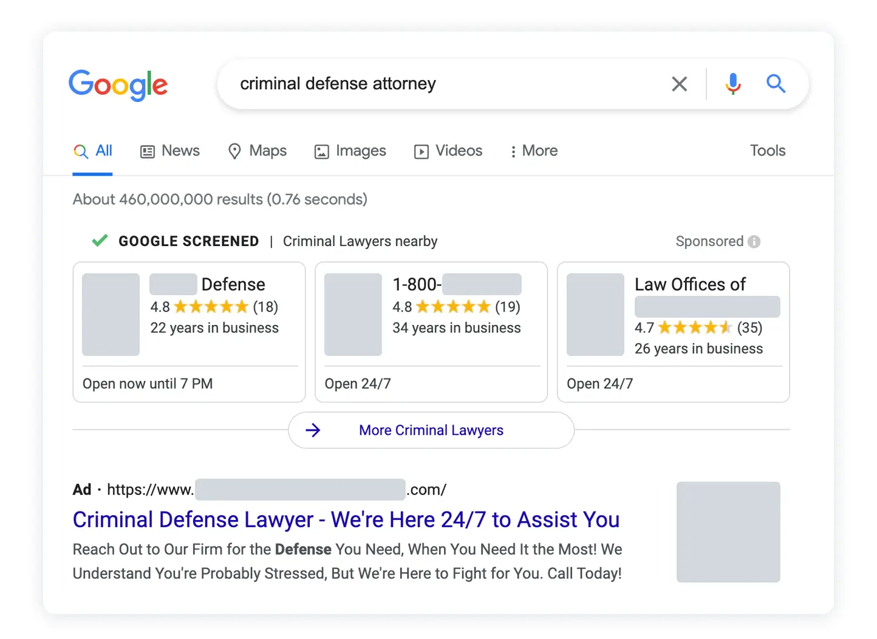This screenshot has height=639, width=877.
Task: Open More Criminal Lawyers listings
Action: (x=431, y=430)
